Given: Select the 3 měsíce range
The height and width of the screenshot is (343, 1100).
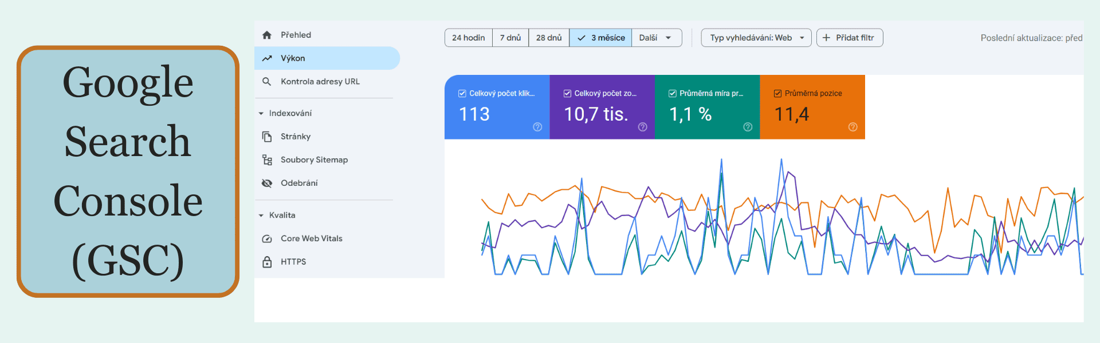Looking at the screenshot, I should 600,38.
